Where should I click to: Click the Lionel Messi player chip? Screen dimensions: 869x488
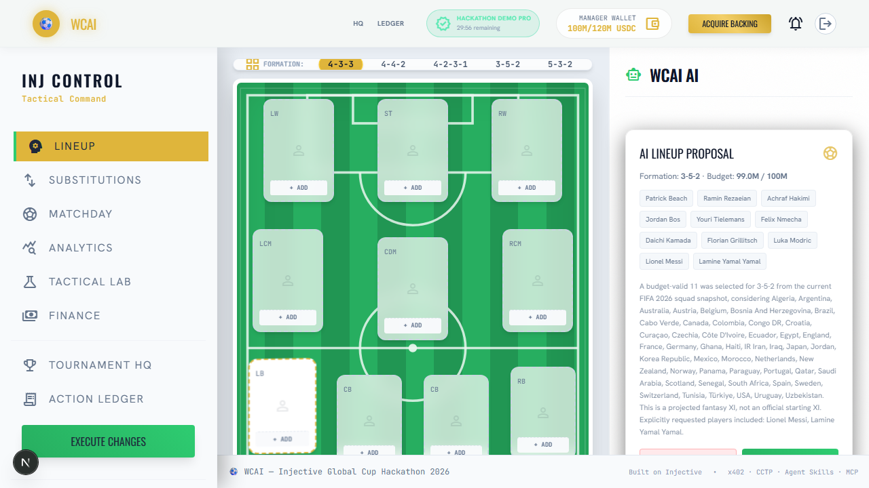[665, 261]
